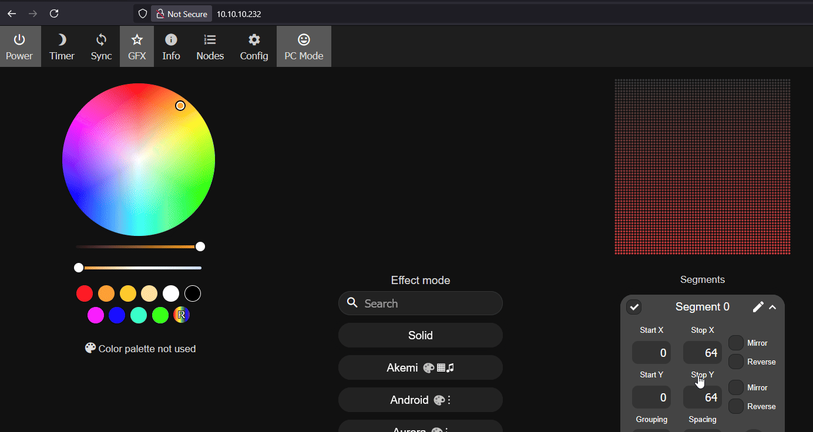
Task: Reload the browser page
Action: [x=54, y=14]
